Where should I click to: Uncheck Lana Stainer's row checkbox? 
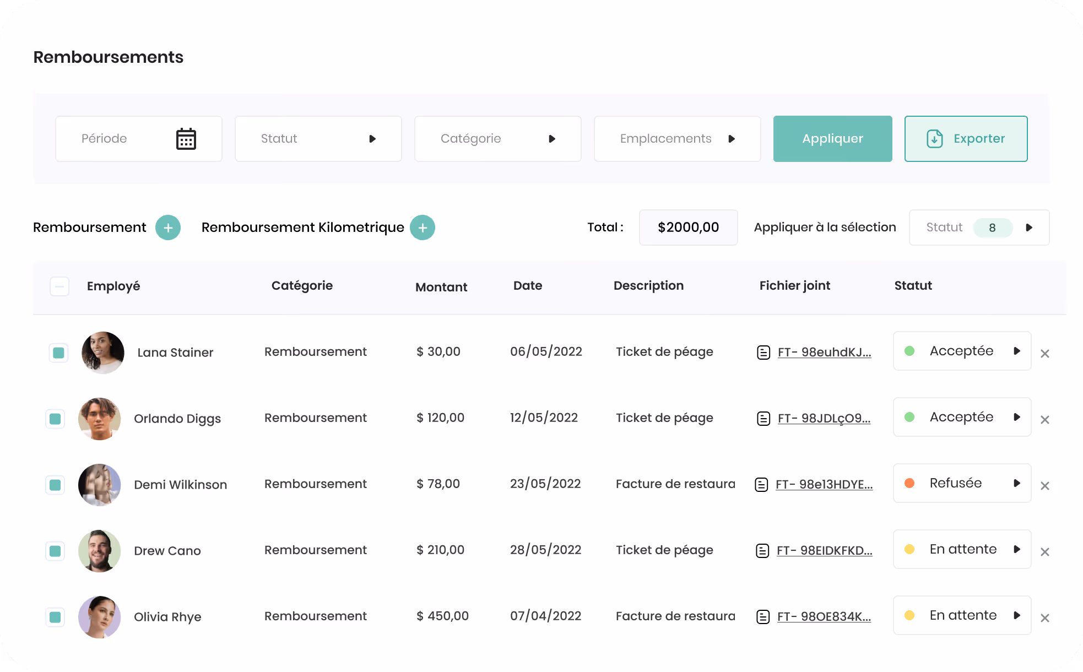point(58,353)
